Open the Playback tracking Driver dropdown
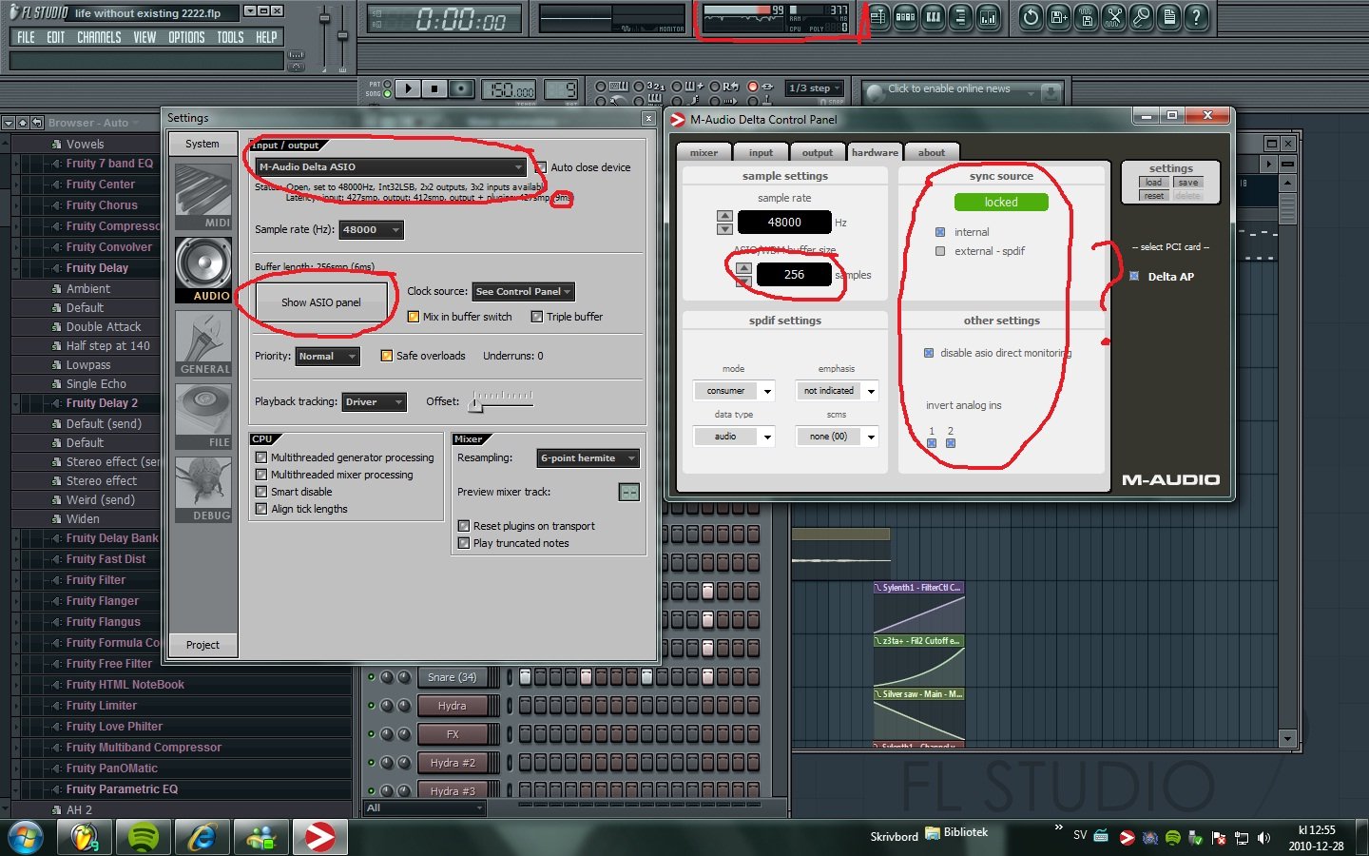 click(x=374, y=402)
